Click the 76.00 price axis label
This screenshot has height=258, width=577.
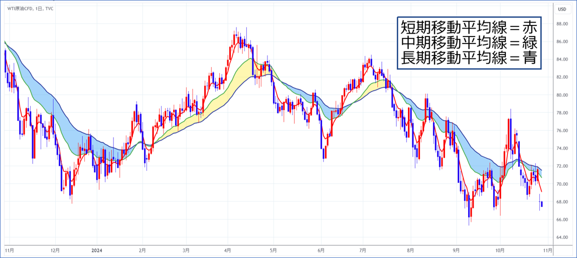[x=561, y=131]
